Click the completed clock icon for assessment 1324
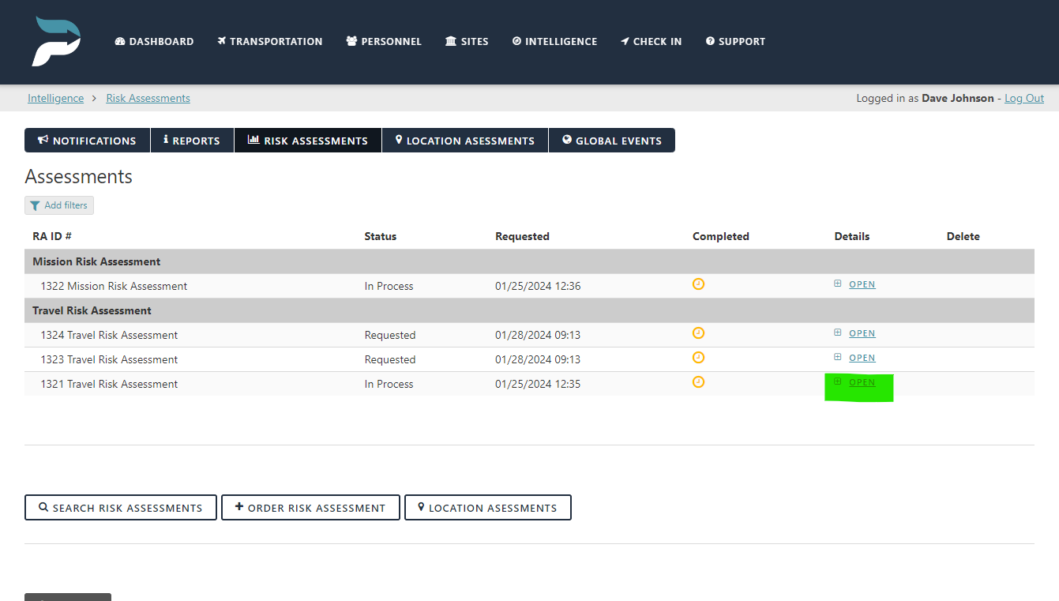The height and width of the screenshot is (601, 1059). click(698, 332)
